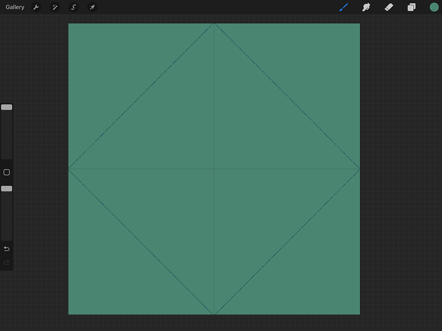Open the active color swatch
This screenshot has width=442, height=331.
[433, 7]
